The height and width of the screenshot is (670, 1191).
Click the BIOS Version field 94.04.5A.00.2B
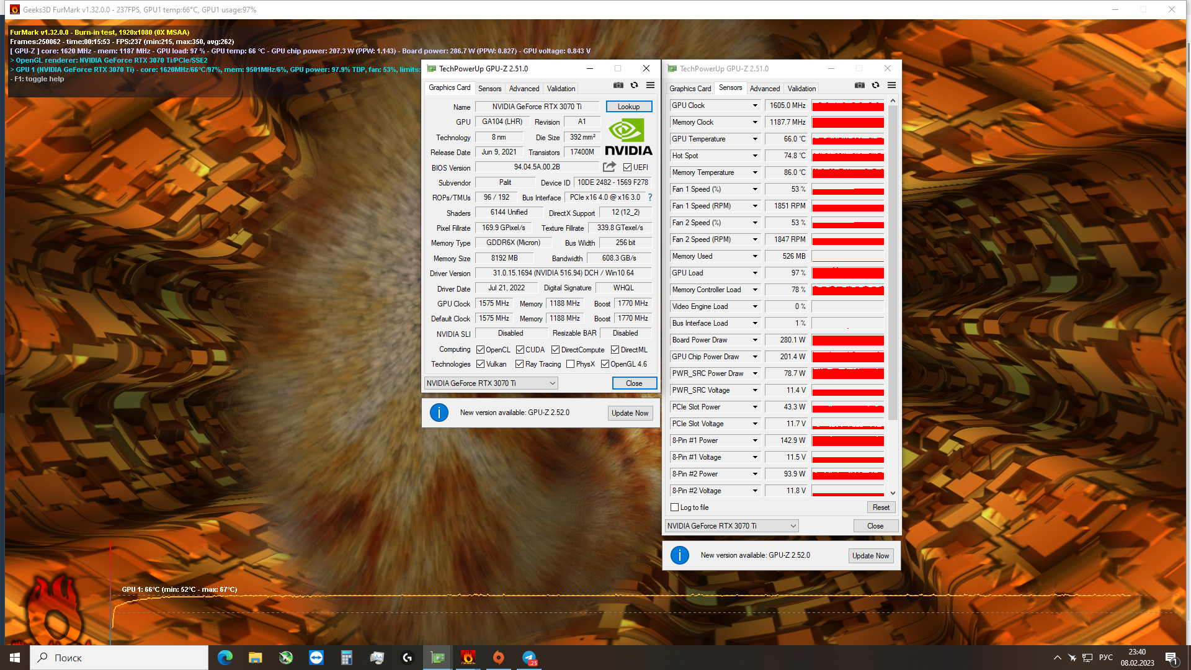click(x=537, y=167)
